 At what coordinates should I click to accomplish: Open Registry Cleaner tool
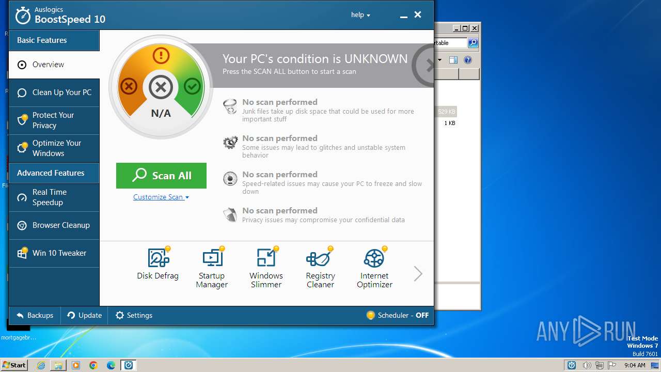point(320,268)
